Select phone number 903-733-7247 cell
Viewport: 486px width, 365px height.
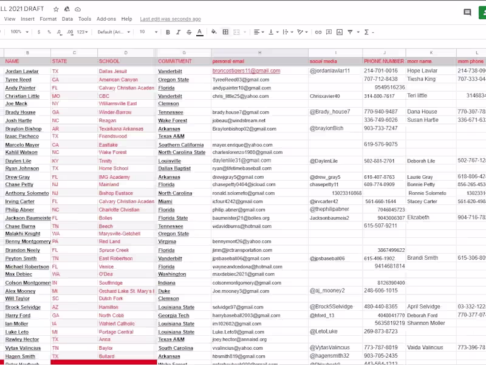(384, 128)
